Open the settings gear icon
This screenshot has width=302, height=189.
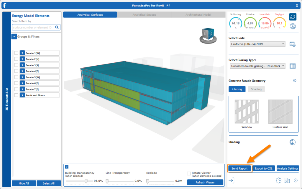click(278, 180)
